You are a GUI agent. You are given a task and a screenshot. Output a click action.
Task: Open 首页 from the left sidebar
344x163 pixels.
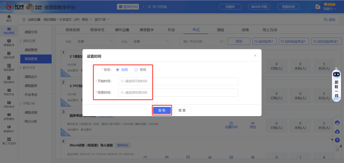tap(8, 19)
